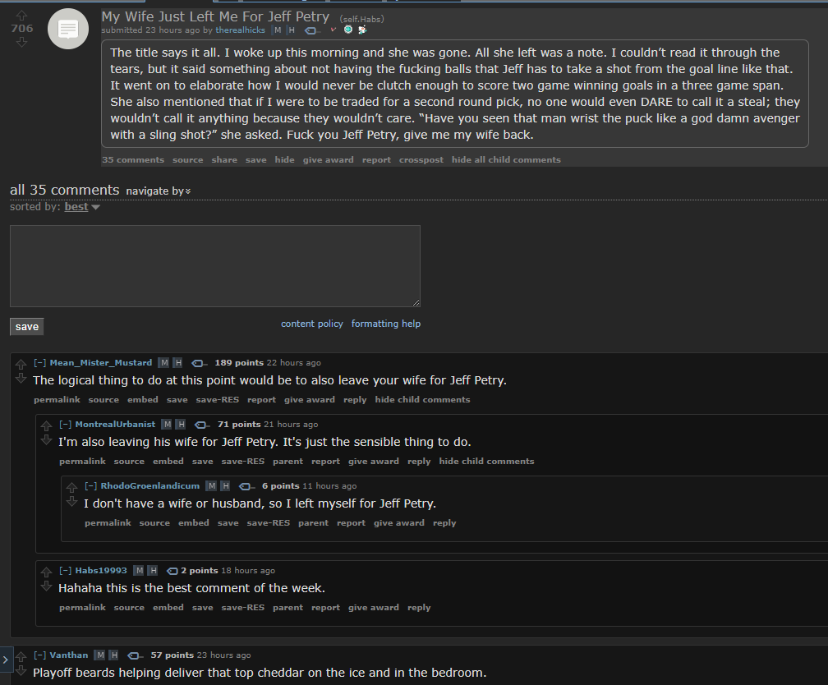Click the user tag icon next to Habs19993
This screenshot has height=685, width=828.
tap(172, 571)
